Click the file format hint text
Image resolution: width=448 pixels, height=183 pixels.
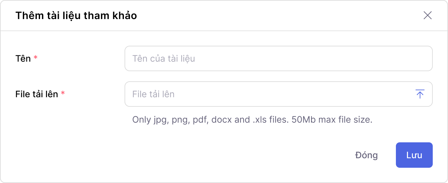[x=253, y=120]
